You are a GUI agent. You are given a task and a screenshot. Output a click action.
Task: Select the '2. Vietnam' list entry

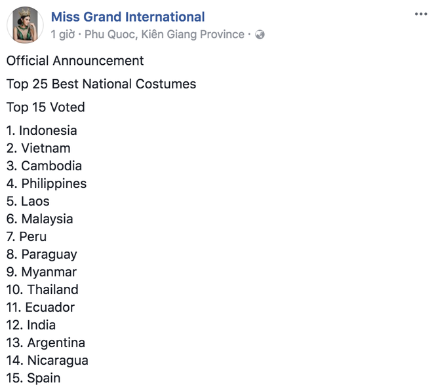tap(39, 148)
